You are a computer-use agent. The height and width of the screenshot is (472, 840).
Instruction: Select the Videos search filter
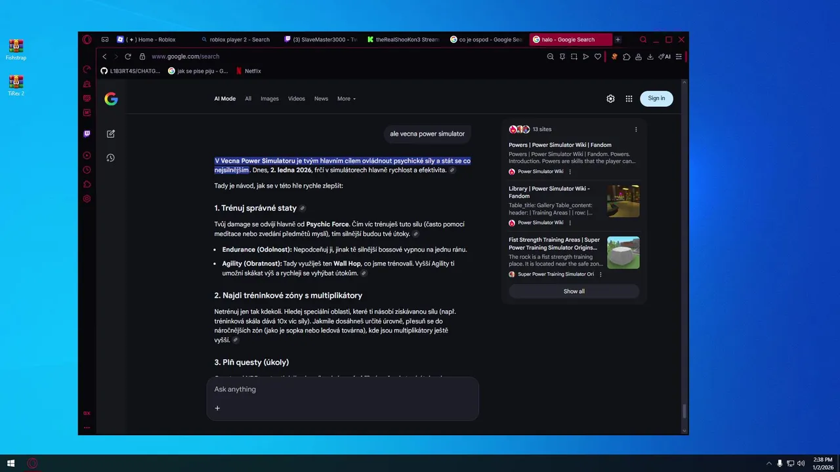click(x=297, y=98)
